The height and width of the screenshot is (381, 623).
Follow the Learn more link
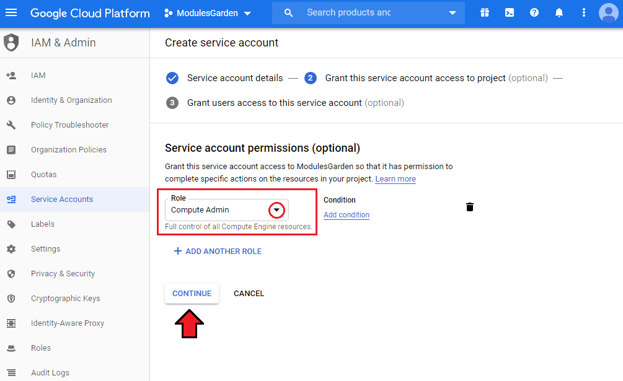click(x=395, y=179)
